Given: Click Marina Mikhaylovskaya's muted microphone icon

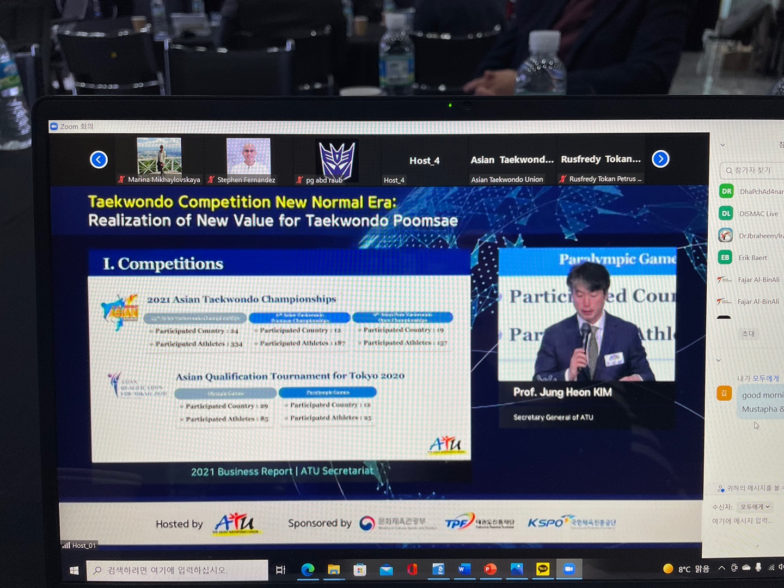Looking at the screenshot, I should (x=121, y=179).
